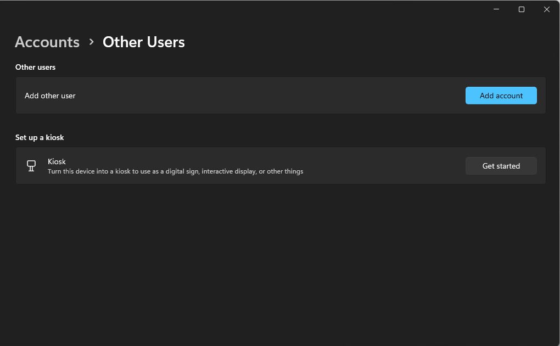Click the Kiosk display icon
The image size is (560, 346).
point(31,166)
